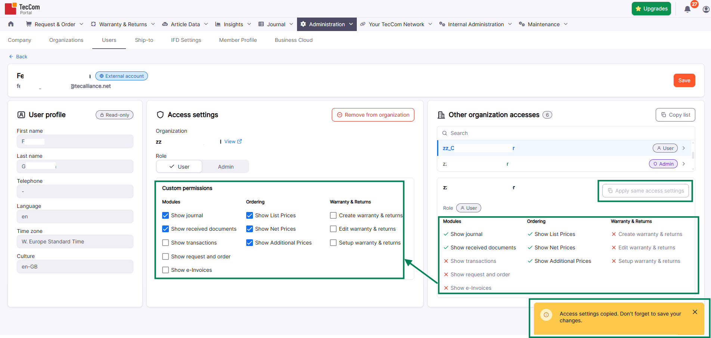Open the organization row tagged Admin via chevron
The width and height of the screenshot is (711, 338).
[684, 164]
